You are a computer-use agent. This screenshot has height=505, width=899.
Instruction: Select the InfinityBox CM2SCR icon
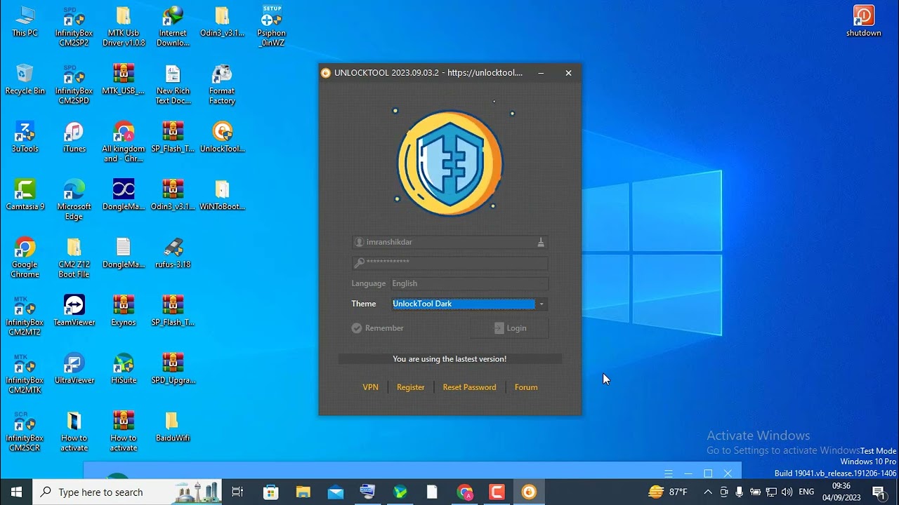[x=25, y=431]
